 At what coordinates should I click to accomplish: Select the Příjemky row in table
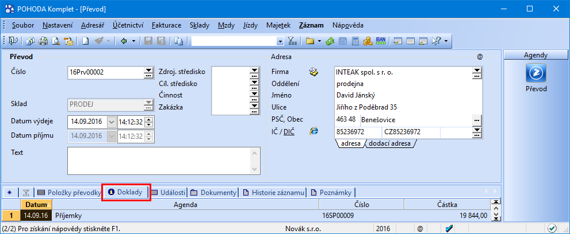coord(246,216)
